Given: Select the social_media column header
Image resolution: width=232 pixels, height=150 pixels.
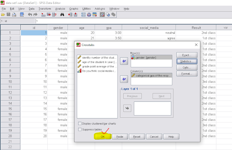Looking at the screenshot, I should (x=149, y=28).
